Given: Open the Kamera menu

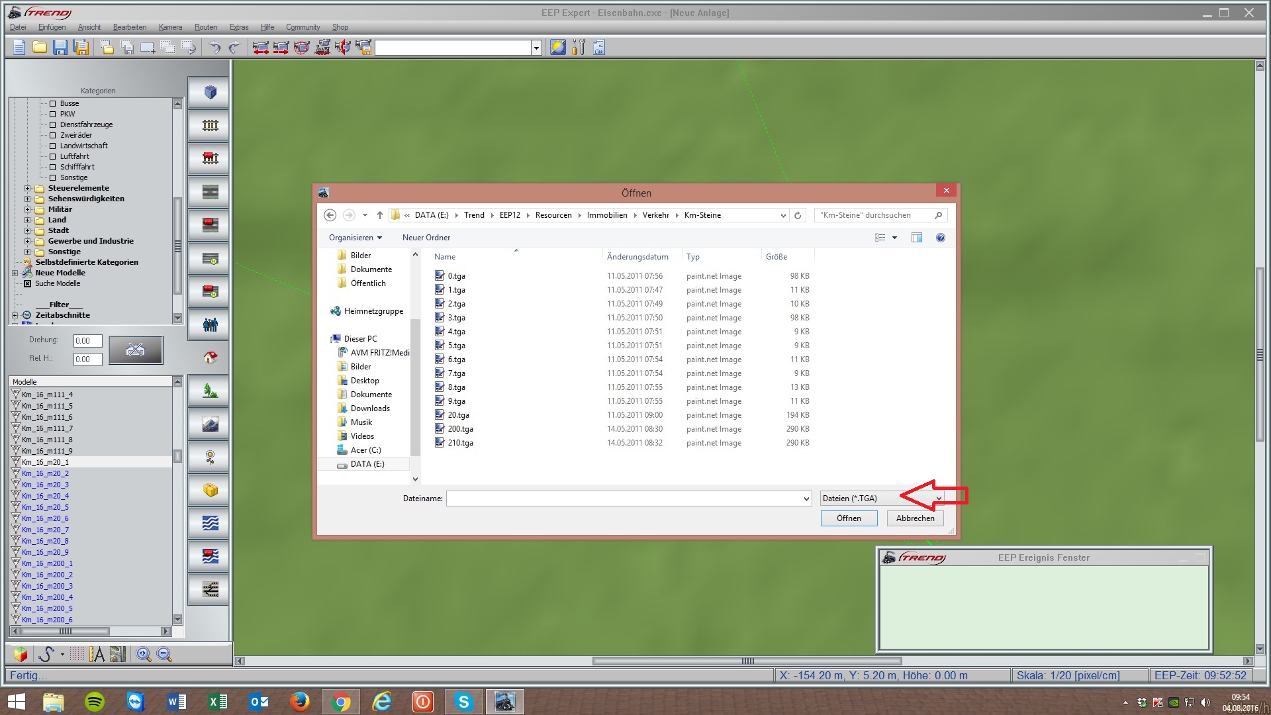Looking at the screenshot, I should [170, 27].
